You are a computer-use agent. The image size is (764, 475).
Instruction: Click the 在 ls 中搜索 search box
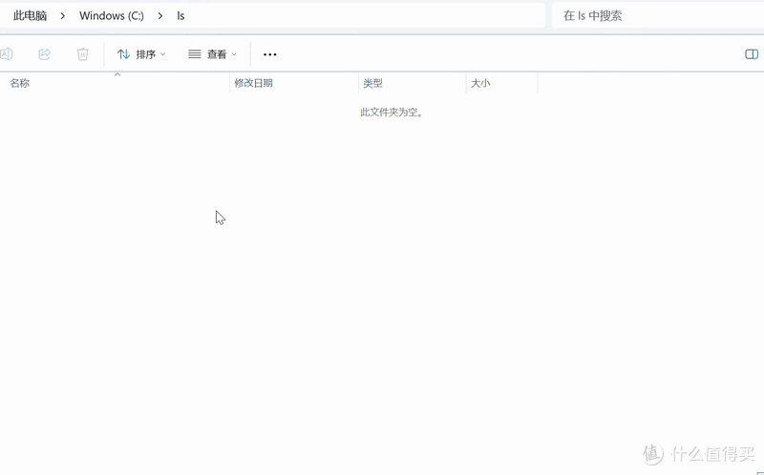point(658,15)
